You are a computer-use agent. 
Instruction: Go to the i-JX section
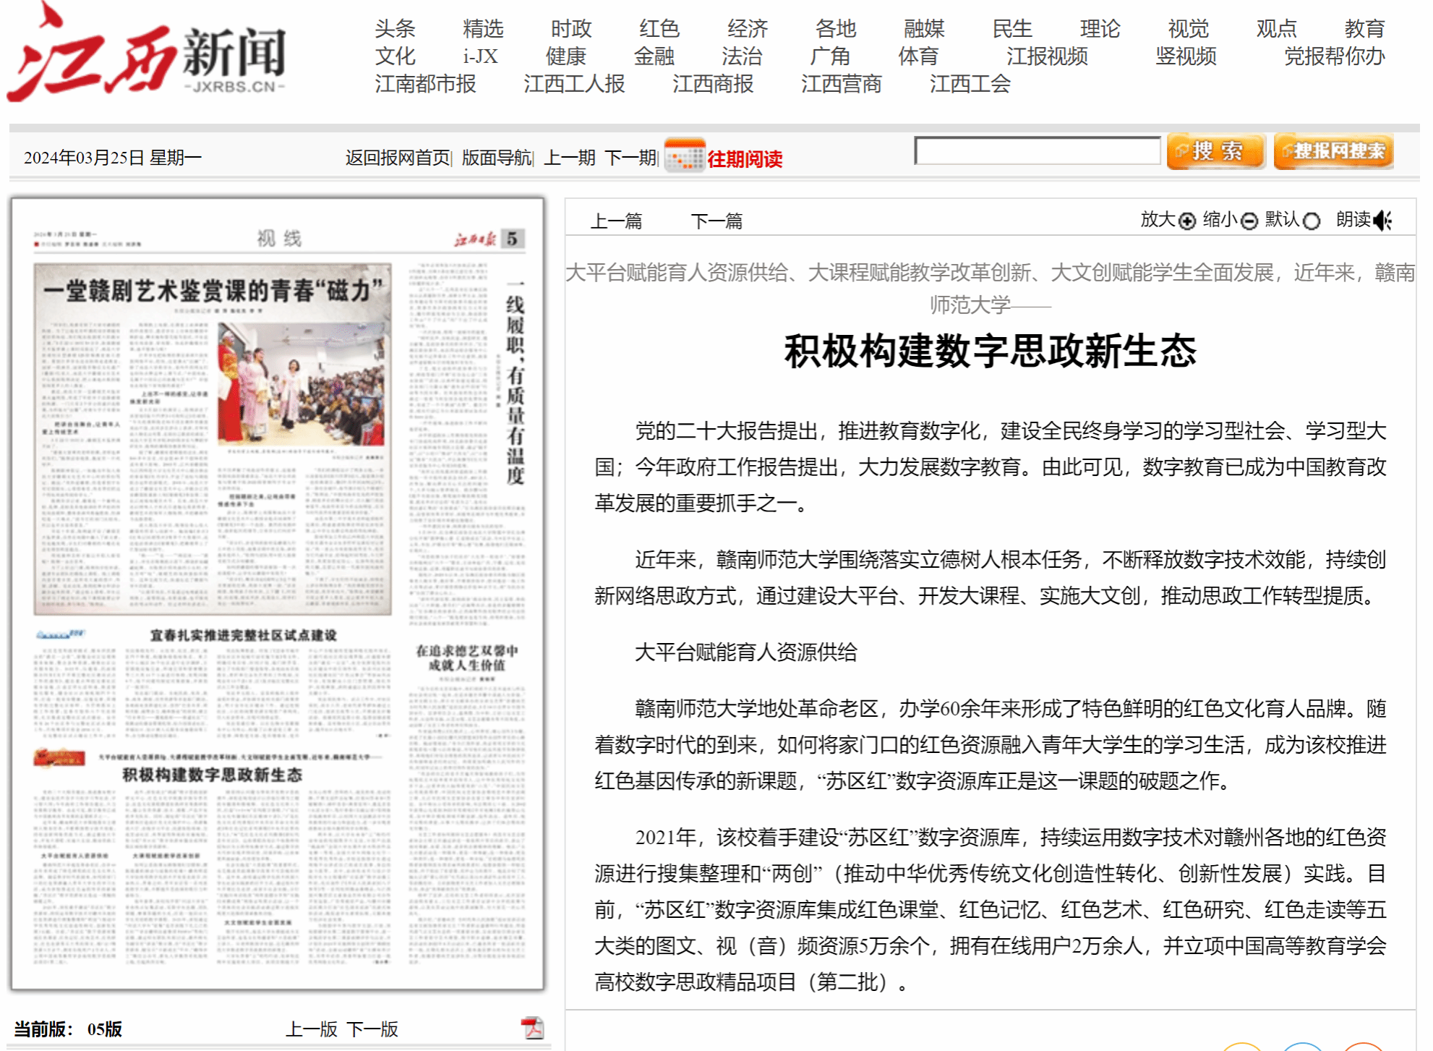pos(481,56)
